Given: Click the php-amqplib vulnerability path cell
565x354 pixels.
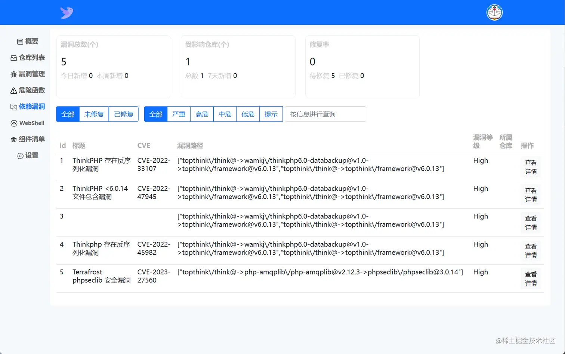Looking at the screenshot, I should tap(320, 272).
